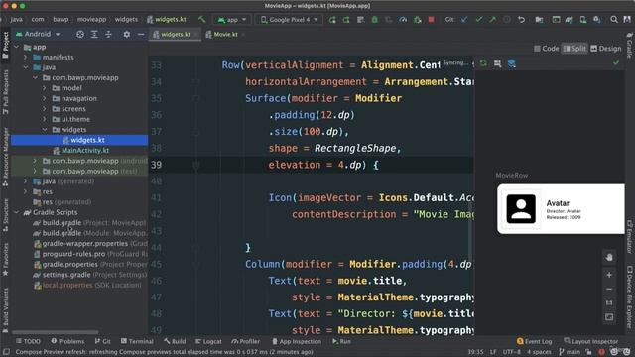Click Expand All icon in Project panel
The width and height of the screenshot is (635, 357).
[94, 35]
